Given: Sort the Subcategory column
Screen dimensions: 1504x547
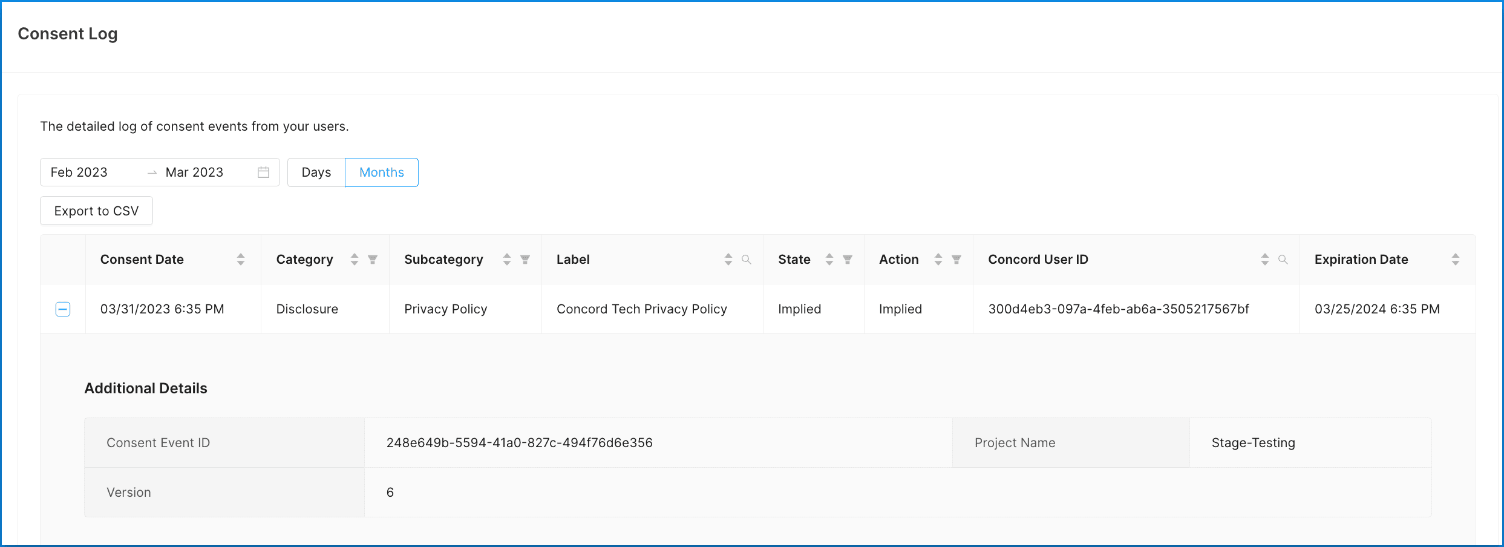Looking at the screenshot, I should [x=507, y=260].
